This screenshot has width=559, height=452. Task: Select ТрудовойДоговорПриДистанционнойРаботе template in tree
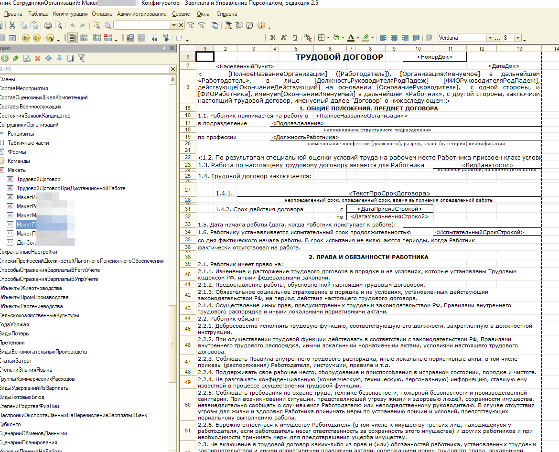[x=71, y=188]
